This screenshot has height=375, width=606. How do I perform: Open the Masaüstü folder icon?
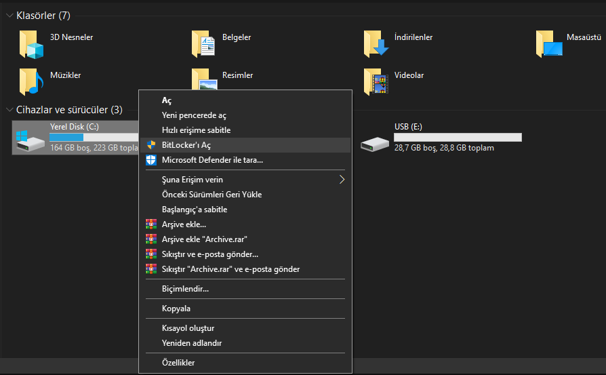(x=548, y=45)
